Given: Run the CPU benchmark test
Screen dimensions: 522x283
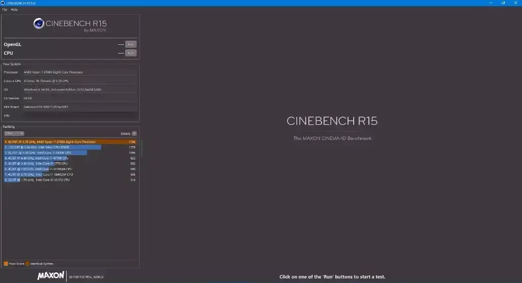Looking at the screenshot, I should (131, 53).
